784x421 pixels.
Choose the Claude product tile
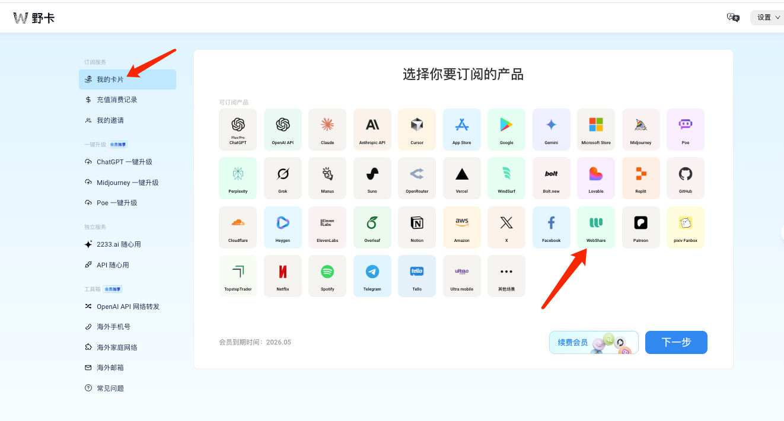coord(327,129)
